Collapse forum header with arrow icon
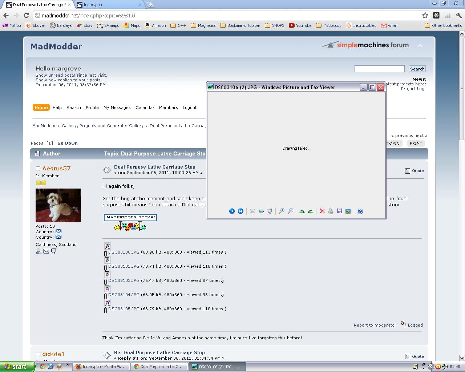The width and height of the screenshot is (465, 372). 420,46
